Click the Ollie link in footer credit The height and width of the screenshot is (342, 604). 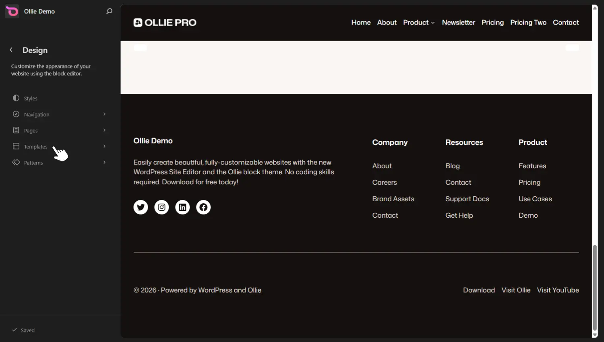pyautogui.click(x=254, y=290)
